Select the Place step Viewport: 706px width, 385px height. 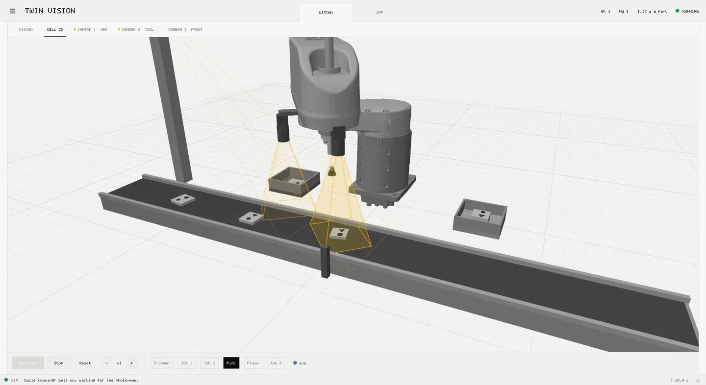[253, 363]
